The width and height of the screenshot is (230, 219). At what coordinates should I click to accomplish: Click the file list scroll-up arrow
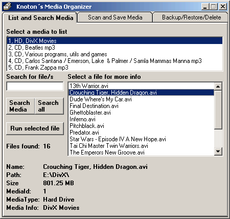coord(218,86)
